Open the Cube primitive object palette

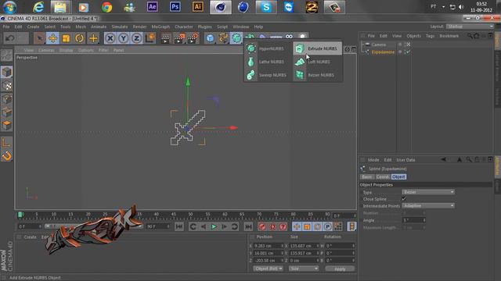pos(210,38)
